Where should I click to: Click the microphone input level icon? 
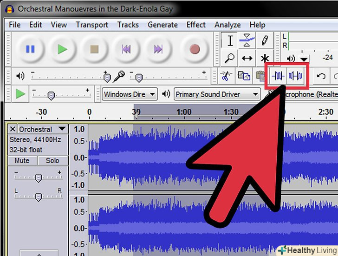pyautogui.click(x=119, y=76)
